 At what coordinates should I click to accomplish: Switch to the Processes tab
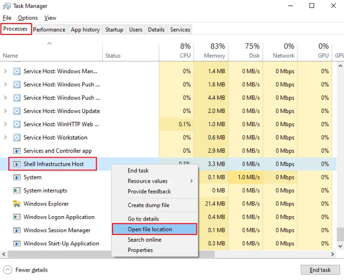tap(16, 29)
